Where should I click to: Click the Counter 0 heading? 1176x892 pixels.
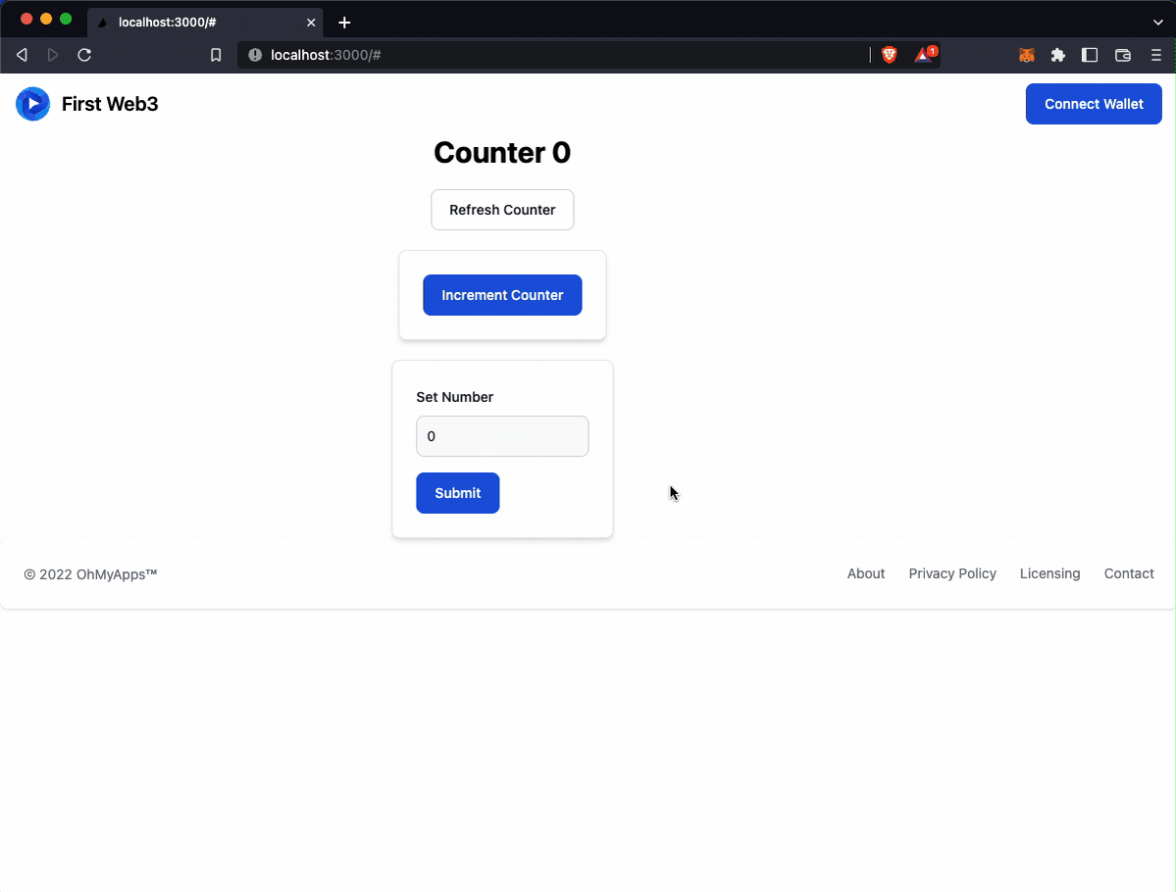pyautogui.click(x=502, y=153)
